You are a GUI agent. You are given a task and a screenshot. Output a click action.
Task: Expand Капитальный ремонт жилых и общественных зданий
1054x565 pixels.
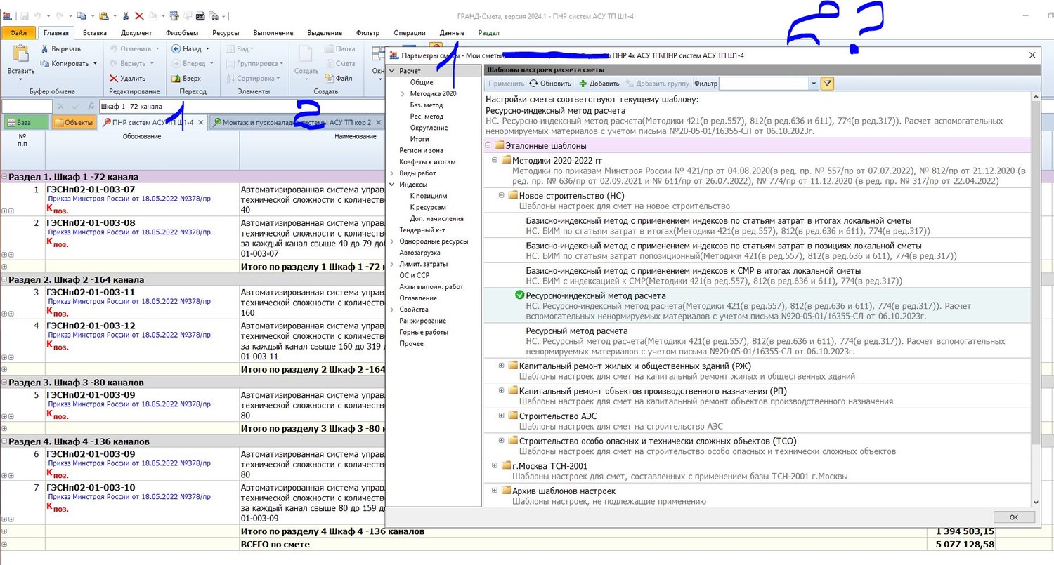(502, 366)
